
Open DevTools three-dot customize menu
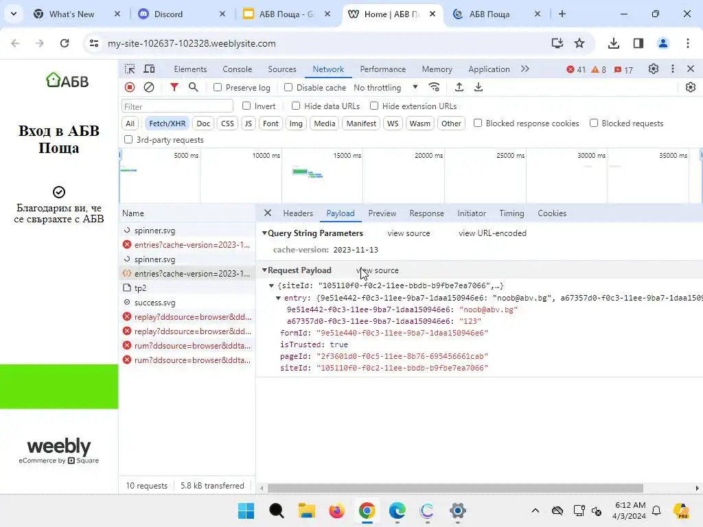[x=673, y=69]
